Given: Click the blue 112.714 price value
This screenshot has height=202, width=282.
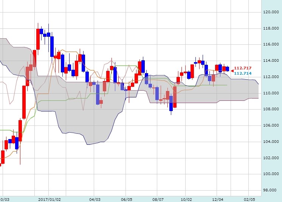Looking at the screenshot, I should click(243, 73).
